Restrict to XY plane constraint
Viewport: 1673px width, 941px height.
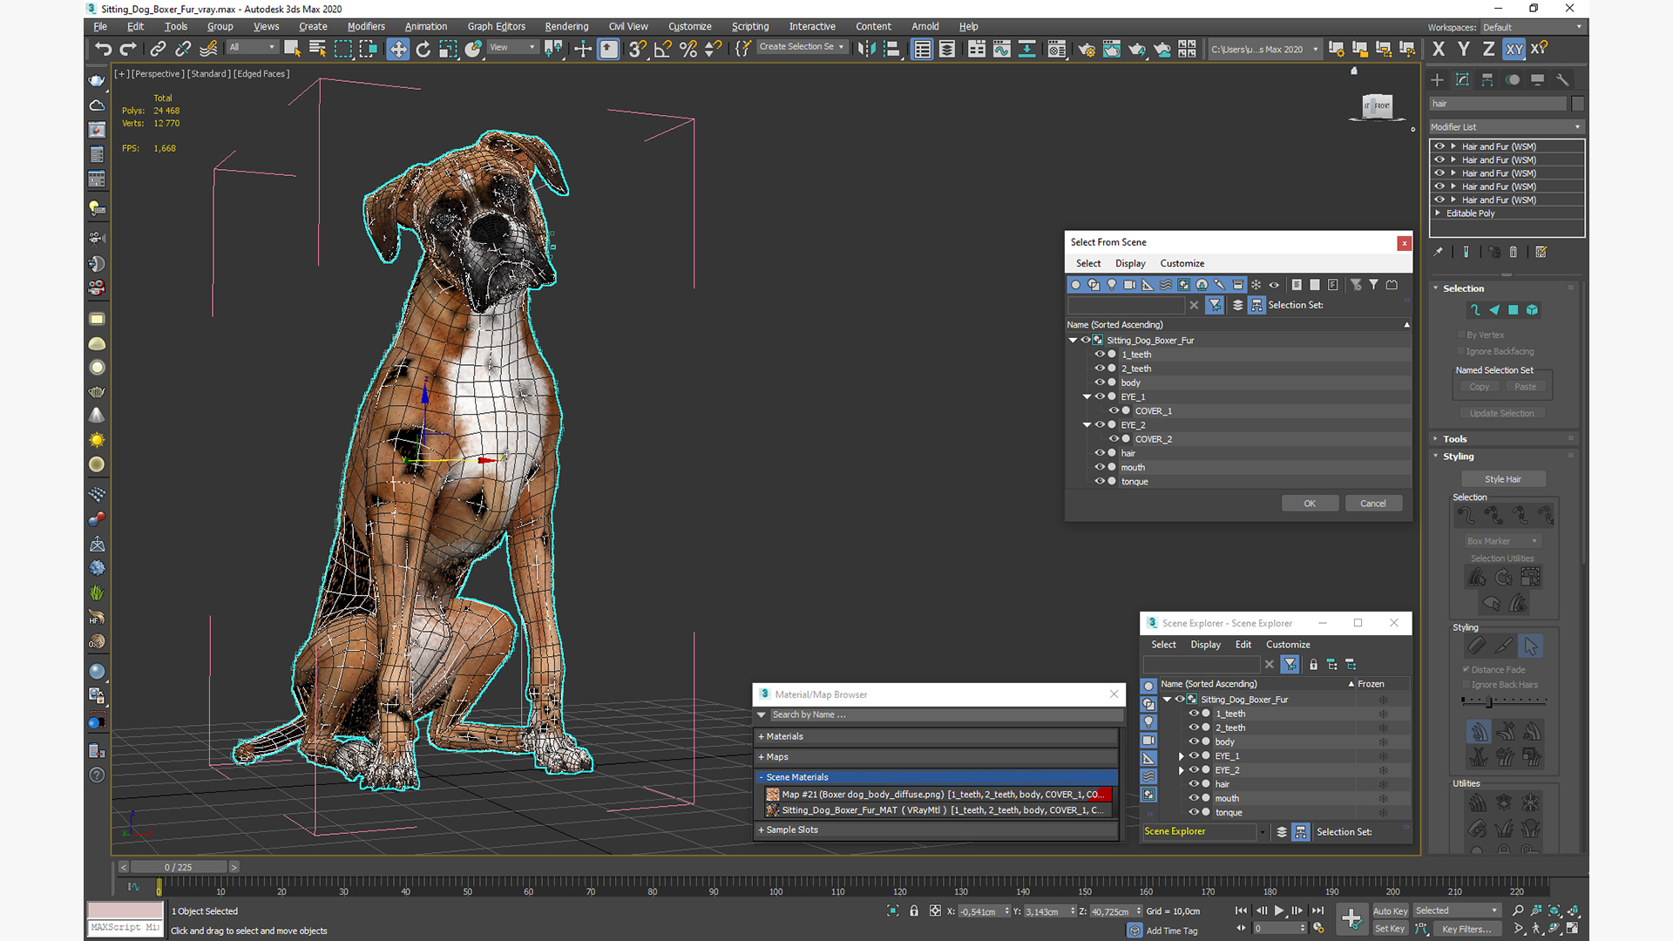[1514, 49]
